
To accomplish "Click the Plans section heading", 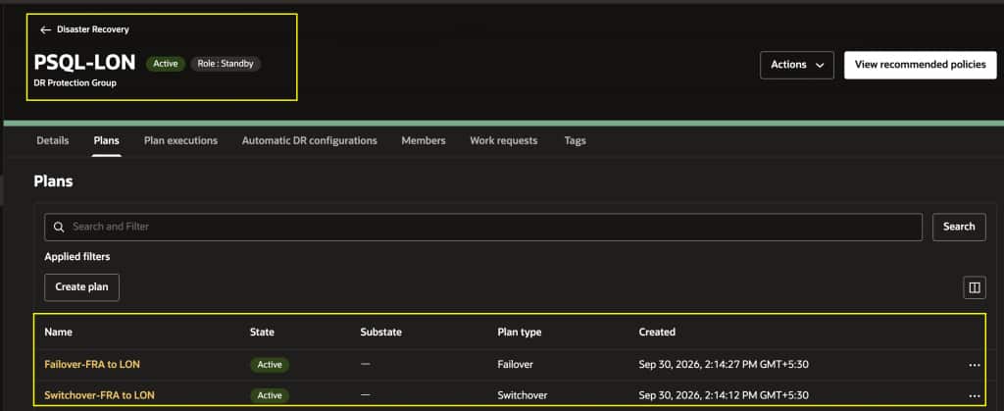I will [x=53, y=181].
